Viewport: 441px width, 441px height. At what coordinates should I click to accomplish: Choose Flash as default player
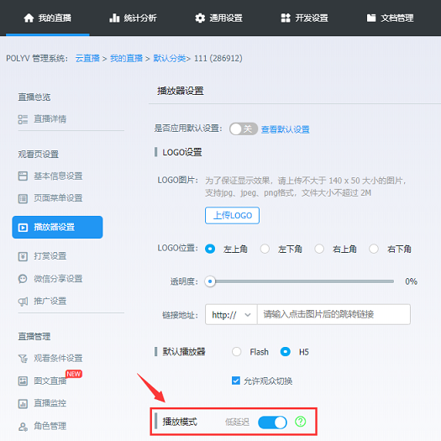[x=237, y=352]
